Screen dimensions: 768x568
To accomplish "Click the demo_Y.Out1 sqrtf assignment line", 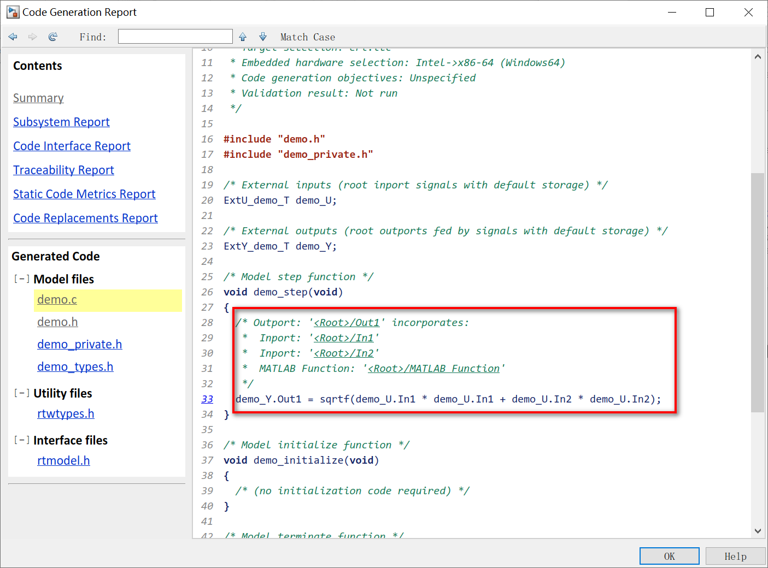I will click(x=448, y=399).
